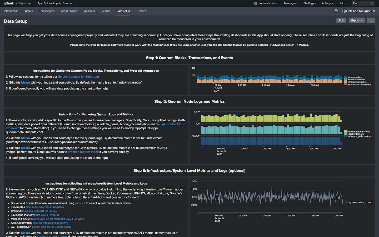This screenshot has height=237, width=379.
Task: Switch to the Qstats tab
Action: (29, 11)
